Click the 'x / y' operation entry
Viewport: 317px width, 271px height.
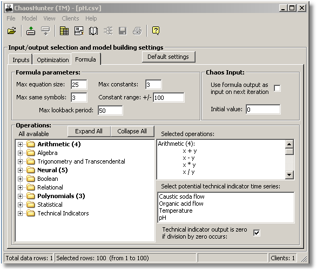pyautogui.click(x=188, y=172)
